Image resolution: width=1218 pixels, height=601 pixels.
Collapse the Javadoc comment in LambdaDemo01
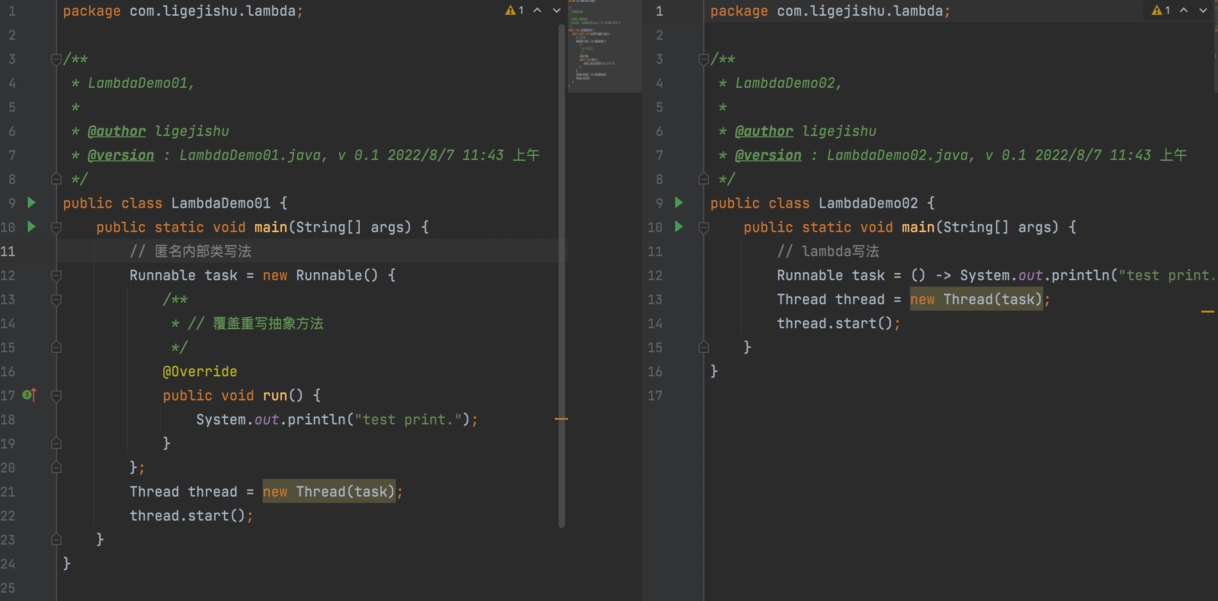tap(56, 60)
